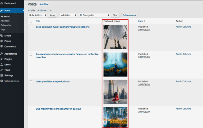
Task: Click the Date column sort arrow
Action: (x=145, y=21)
